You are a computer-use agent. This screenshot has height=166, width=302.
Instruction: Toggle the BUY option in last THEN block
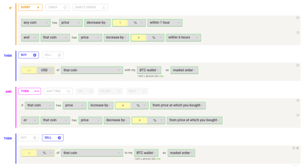[28, 138]
